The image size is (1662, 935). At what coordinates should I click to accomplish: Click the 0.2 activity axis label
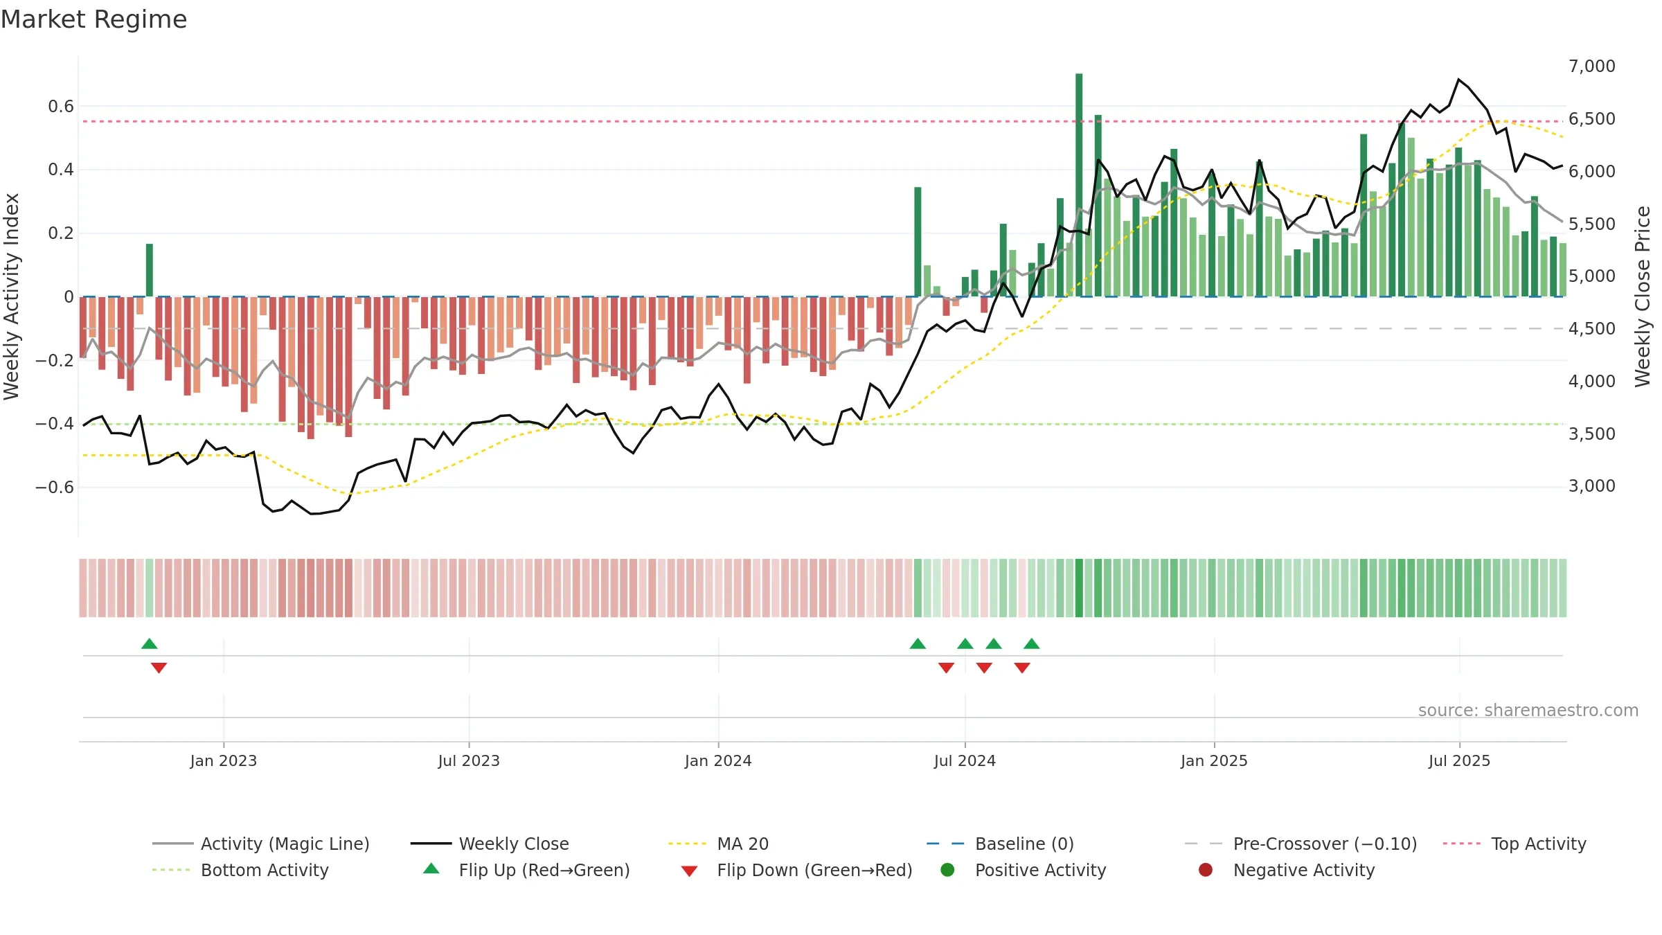(61, 233)
